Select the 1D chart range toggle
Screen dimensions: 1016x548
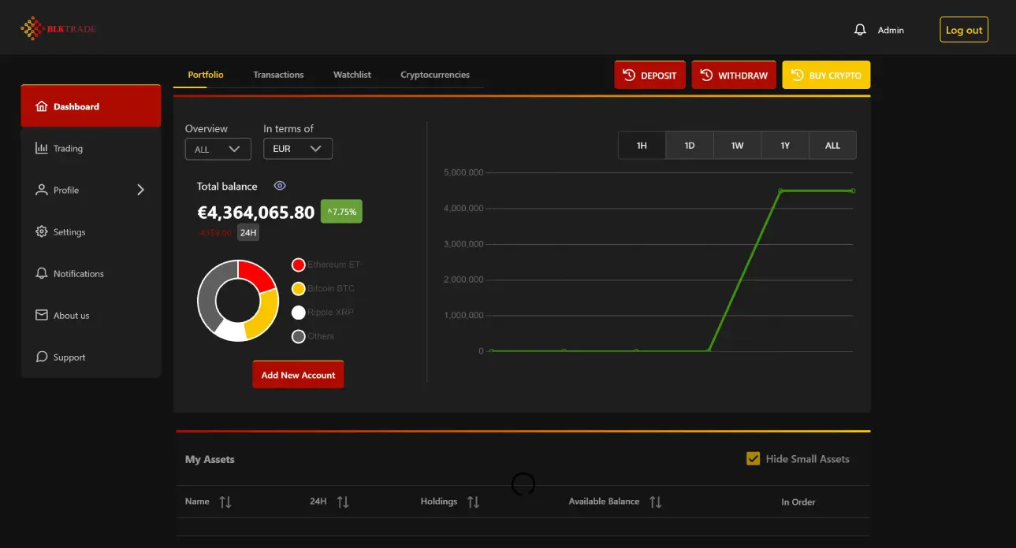(x=689, y=146)
